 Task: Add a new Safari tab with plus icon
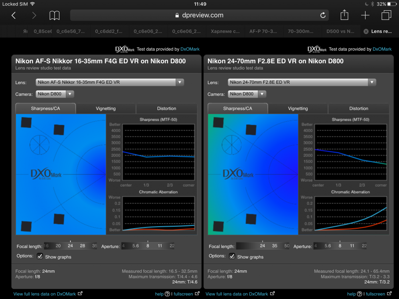(365, 15)
